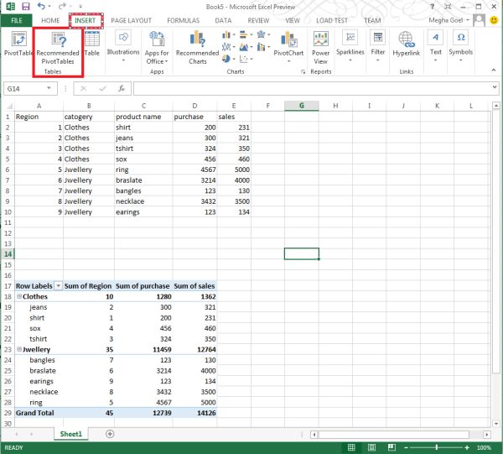Launch Power View report
The height and width of the screenshot is (454, 503).
(x=320, y=47)
